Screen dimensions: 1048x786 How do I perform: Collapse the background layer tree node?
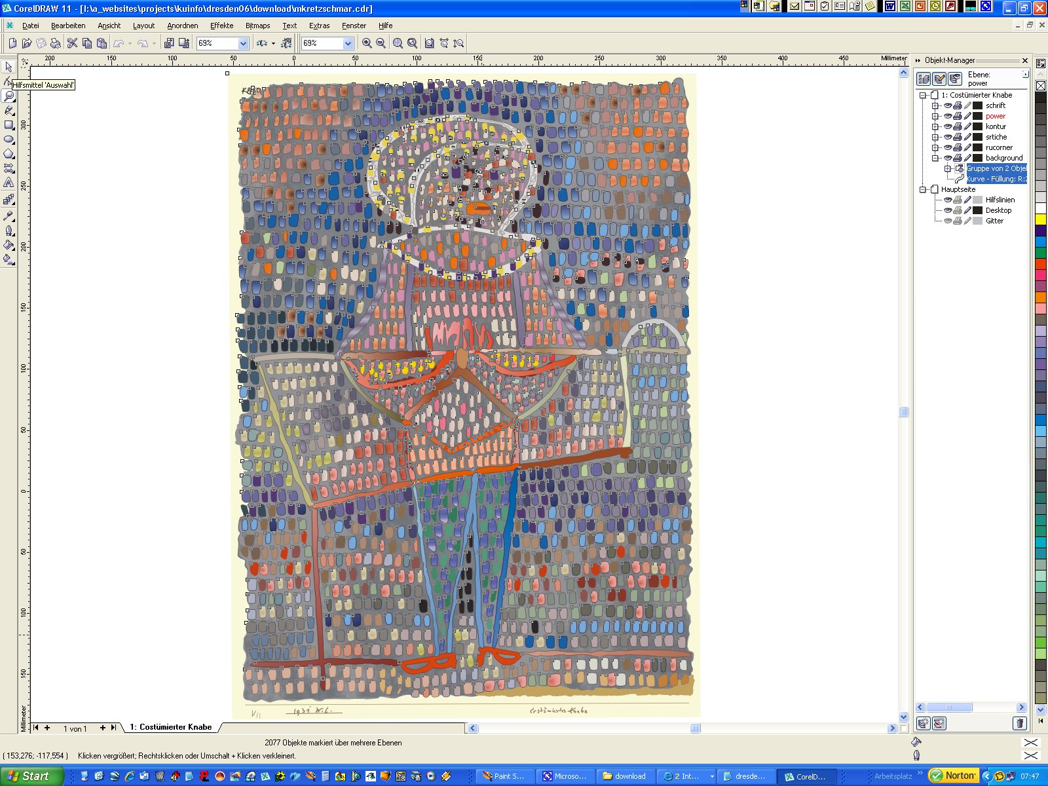coord(935,158)
